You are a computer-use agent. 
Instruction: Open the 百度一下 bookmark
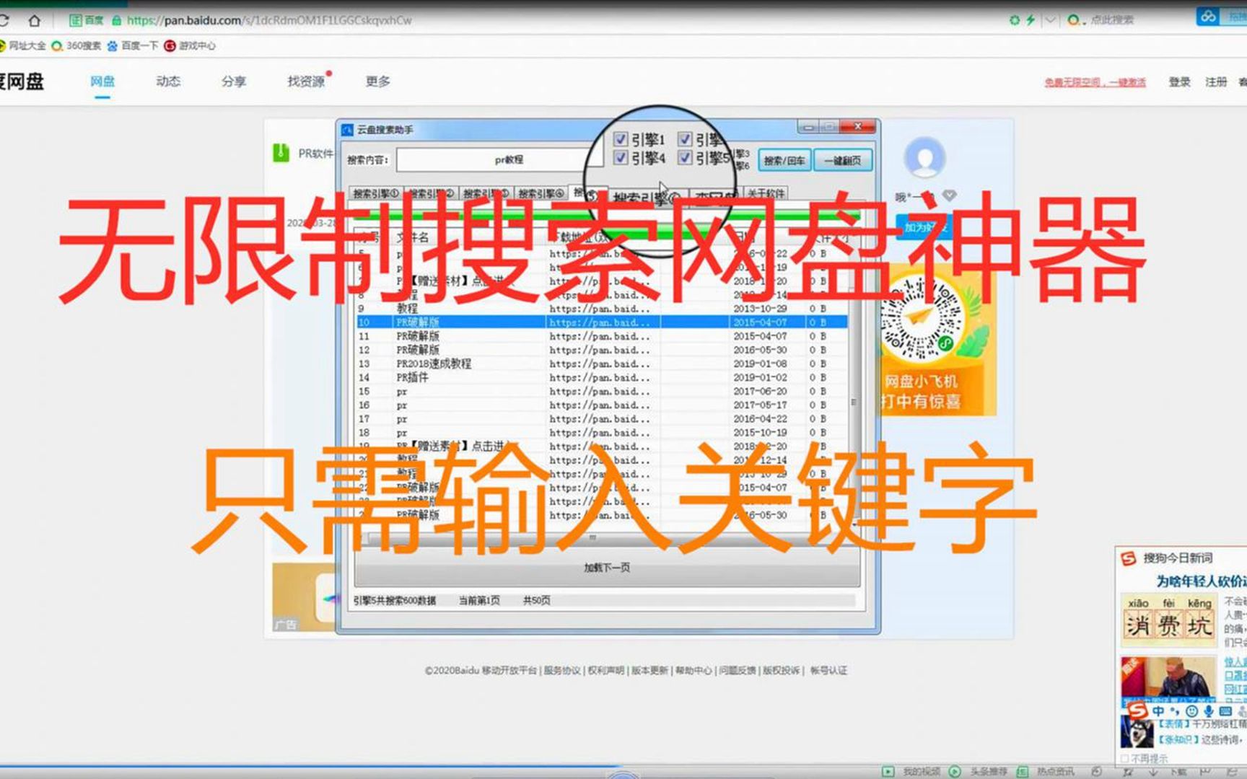133,45
